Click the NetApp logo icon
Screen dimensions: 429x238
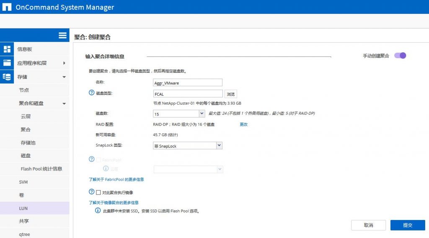tap(7, 7)
